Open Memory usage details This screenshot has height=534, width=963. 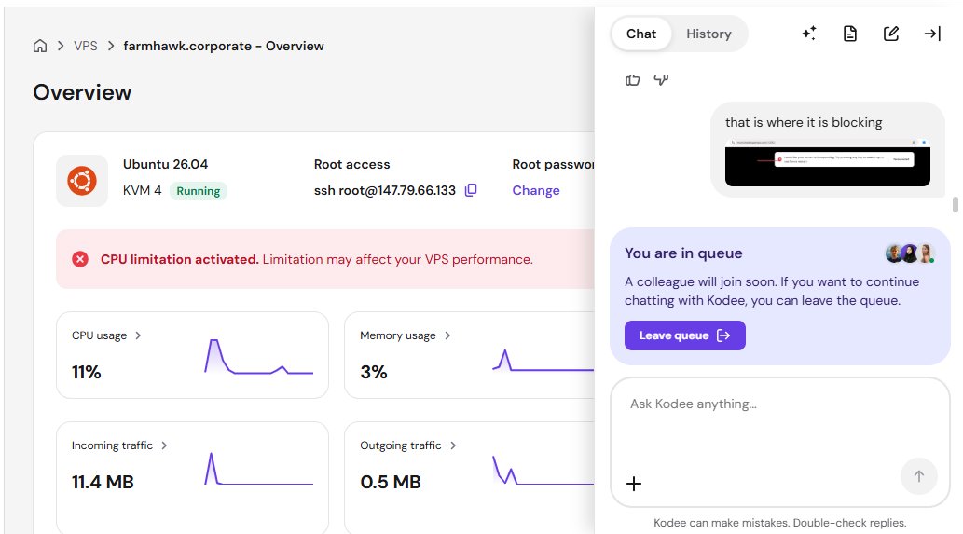coord(406,335)
